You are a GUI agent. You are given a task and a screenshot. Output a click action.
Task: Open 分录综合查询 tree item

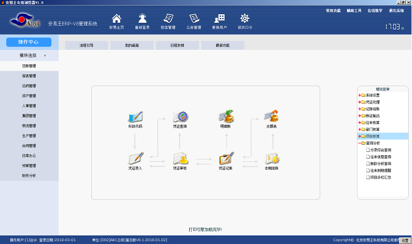pos(379,150)
